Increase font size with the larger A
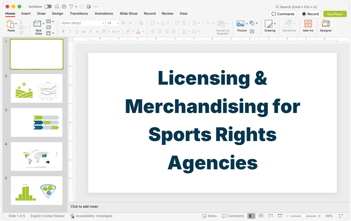This screenshot has width=351, height=221. [124, 23]
